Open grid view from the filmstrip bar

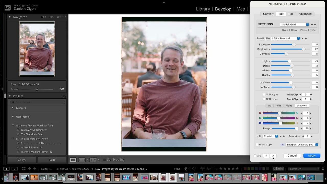click(x=24, y=169)
